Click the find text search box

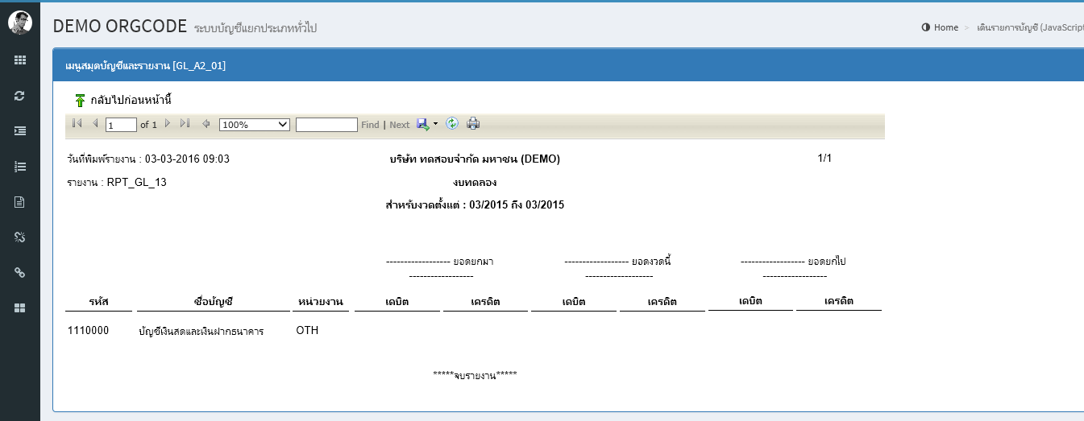(x=326, y=125)
